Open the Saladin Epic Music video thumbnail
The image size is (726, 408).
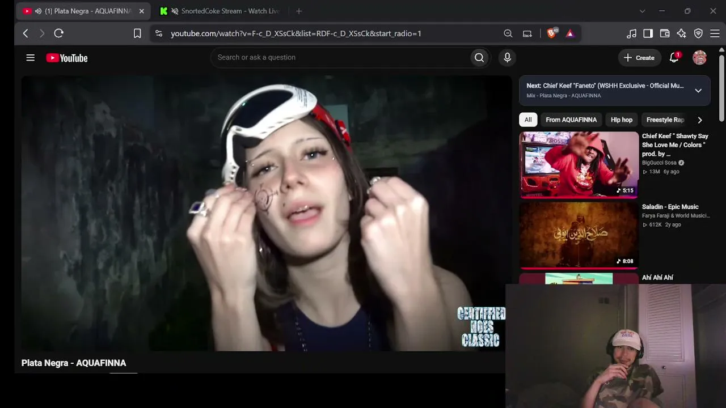(x=579, y=235)
